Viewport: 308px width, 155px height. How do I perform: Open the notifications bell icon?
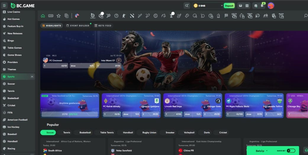click(x=262, y=6)
